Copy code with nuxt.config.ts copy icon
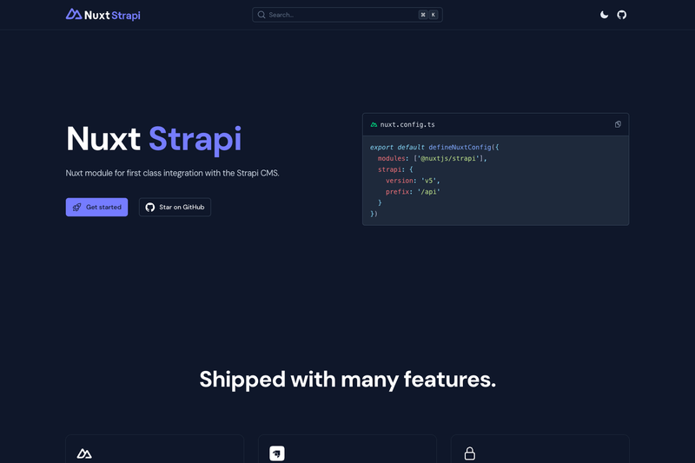The width and height of the screenshot is (695, 463). point(618,124)
